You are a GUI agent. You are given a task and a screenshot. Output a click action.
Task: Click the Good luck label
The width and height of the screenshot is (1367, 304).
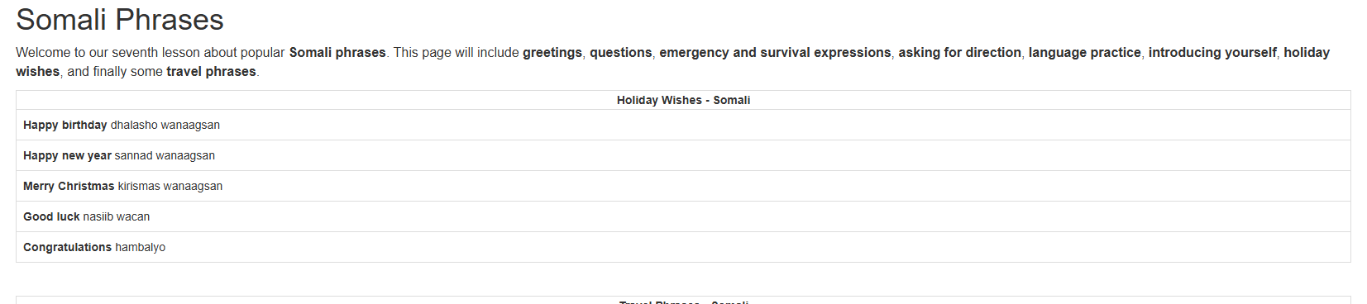51,217
